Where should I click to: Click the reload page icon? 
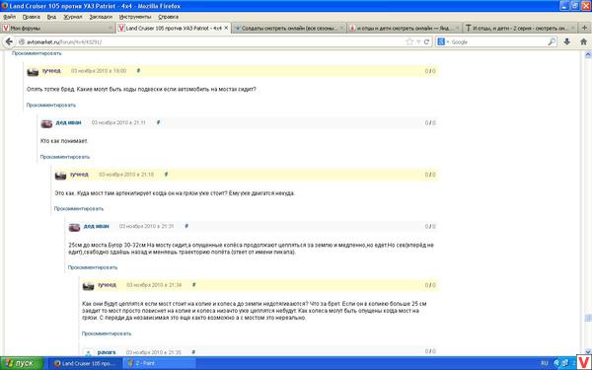tap(426, 41)
